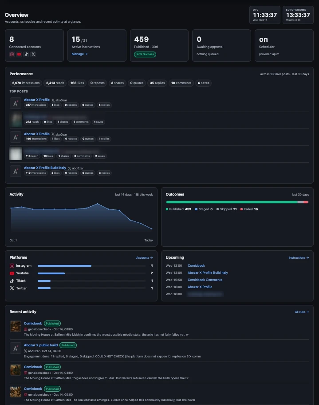The height and width of the screenshot is (405, 319).
Task: Click X icon beside abo0zar Oct 14, 04:00
Action: click(x=25, y=351)
